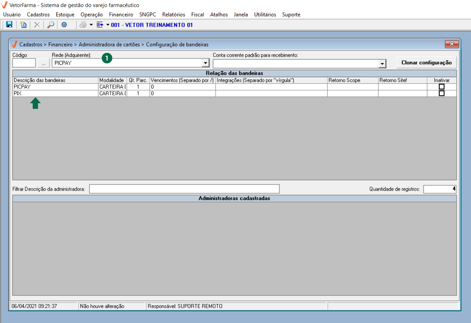Click the Inativar column header
Viewport: 471px width, 323px height.
pyautogui.click(x=442, y=80)
